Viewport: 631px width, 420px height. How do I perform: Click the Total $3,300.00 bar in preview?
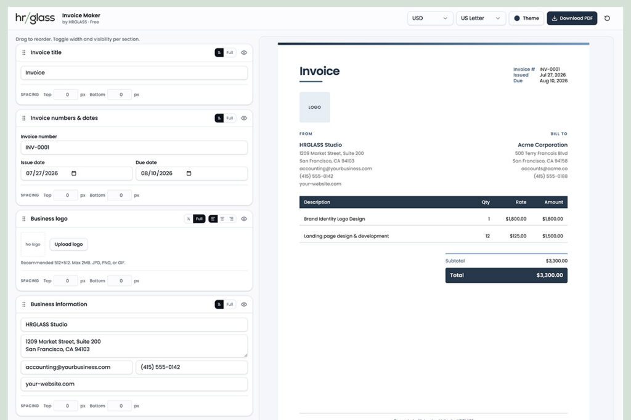[507, 275]
